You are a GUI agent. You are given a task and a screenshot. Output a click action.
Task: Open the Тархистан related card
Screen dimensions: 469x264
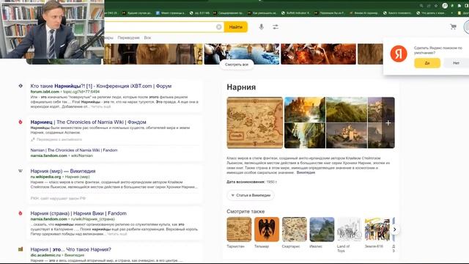239,230
